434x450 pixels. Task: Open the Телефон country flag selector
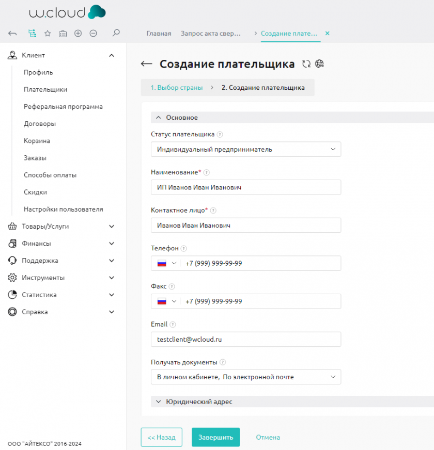point(166,263)
